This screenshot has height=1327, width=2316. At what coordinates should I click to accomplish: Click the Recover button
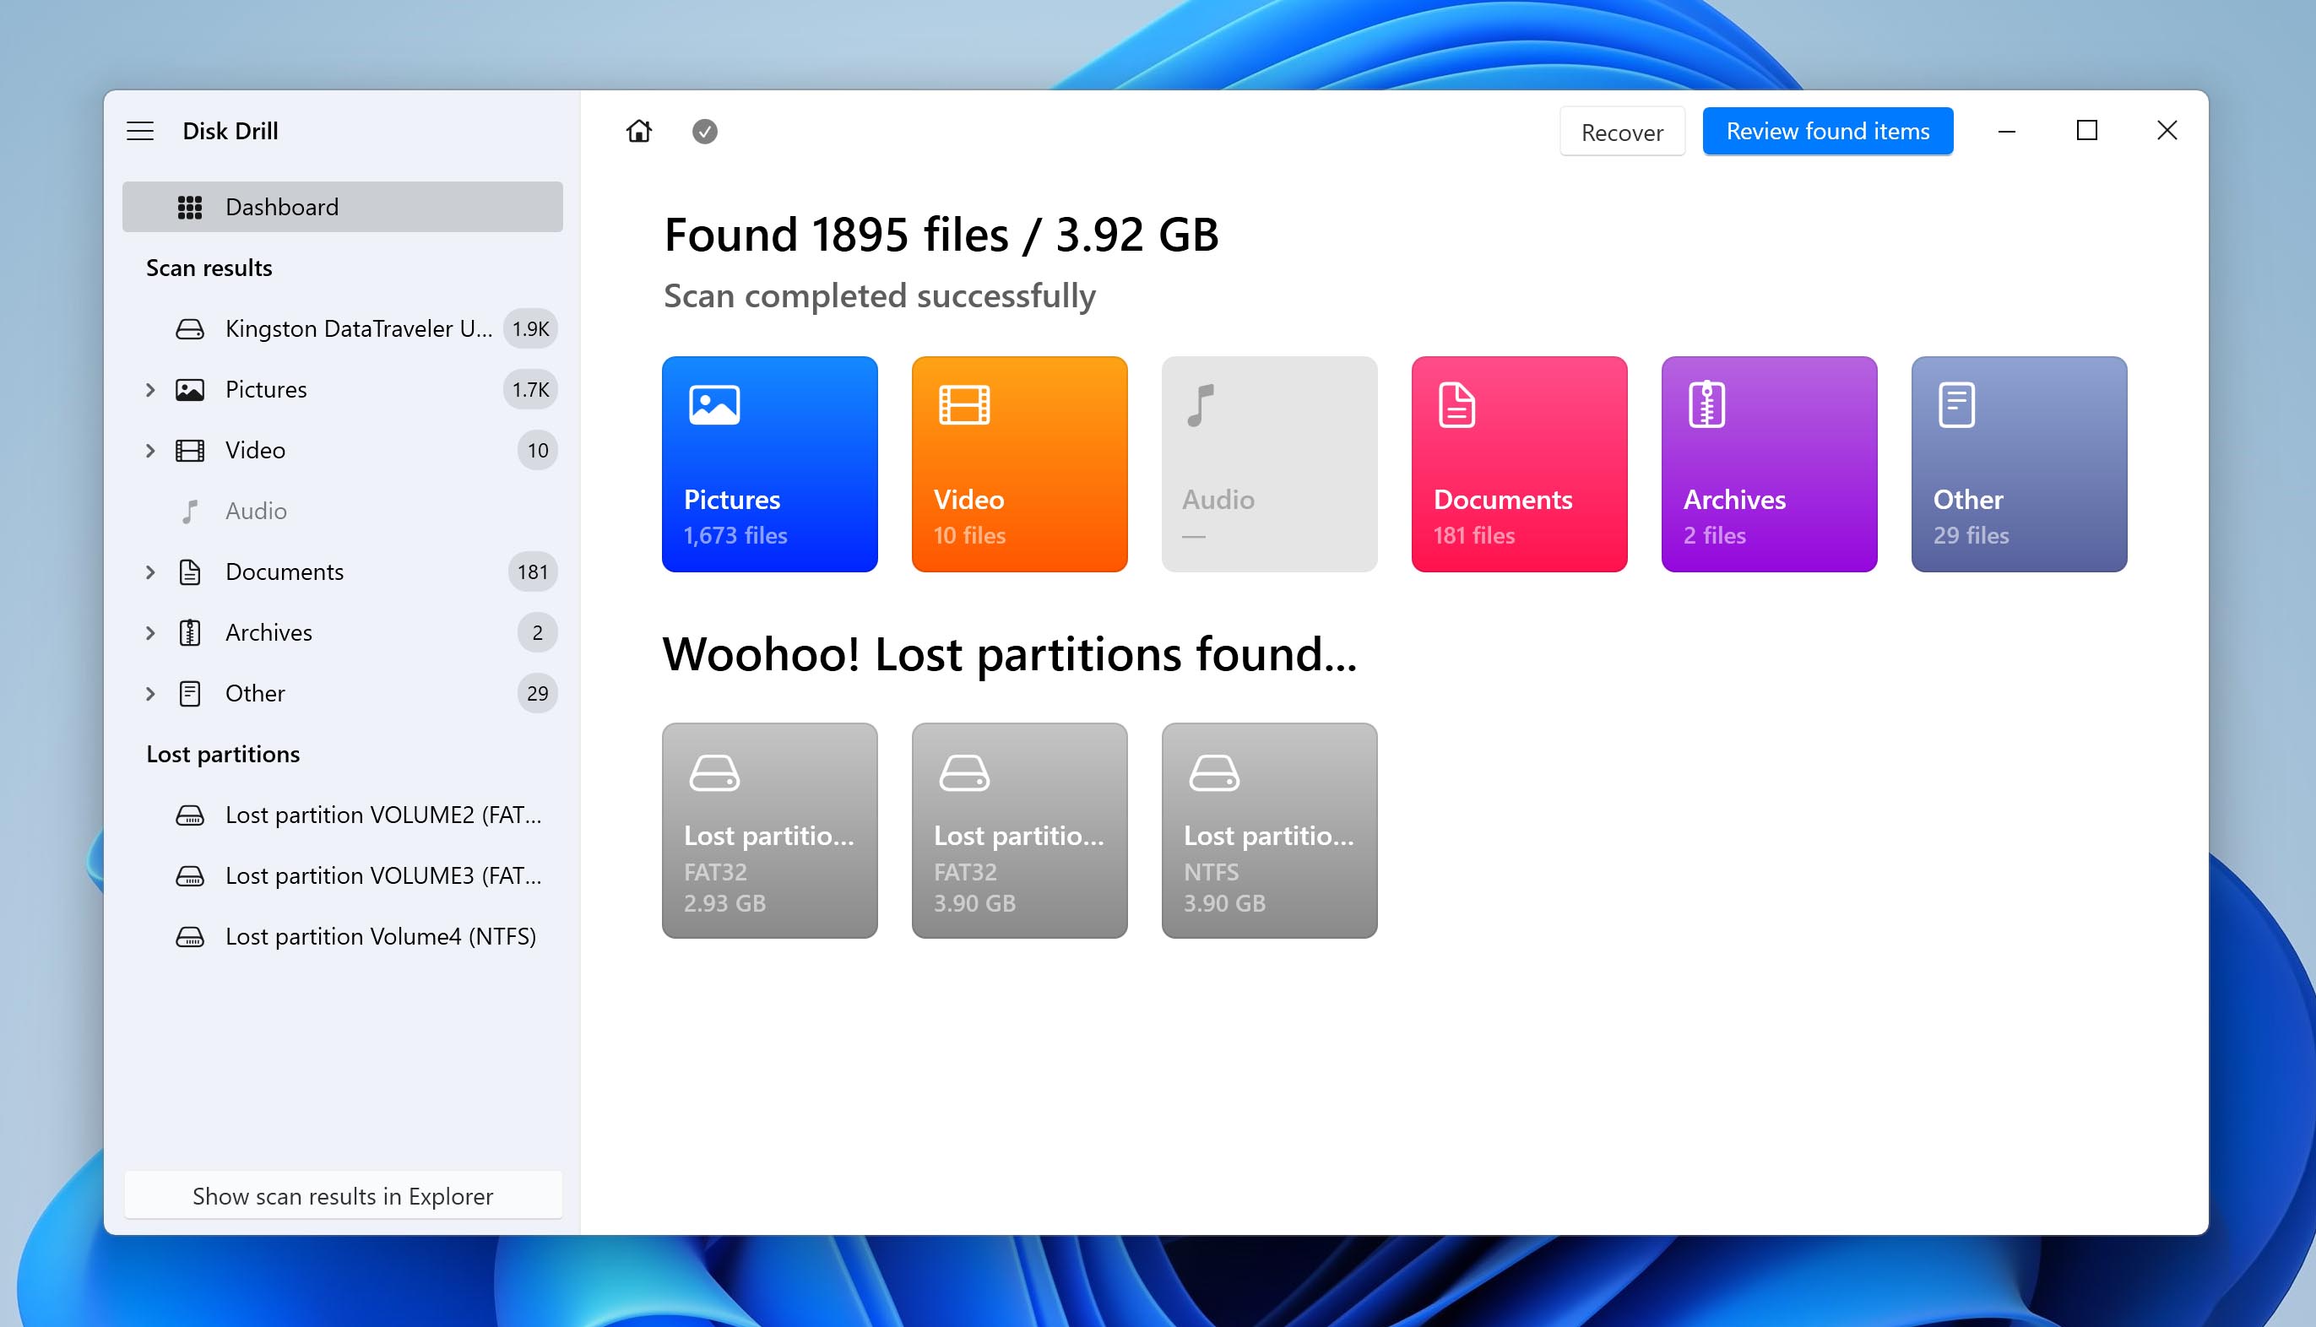[x=1619, y=131]
